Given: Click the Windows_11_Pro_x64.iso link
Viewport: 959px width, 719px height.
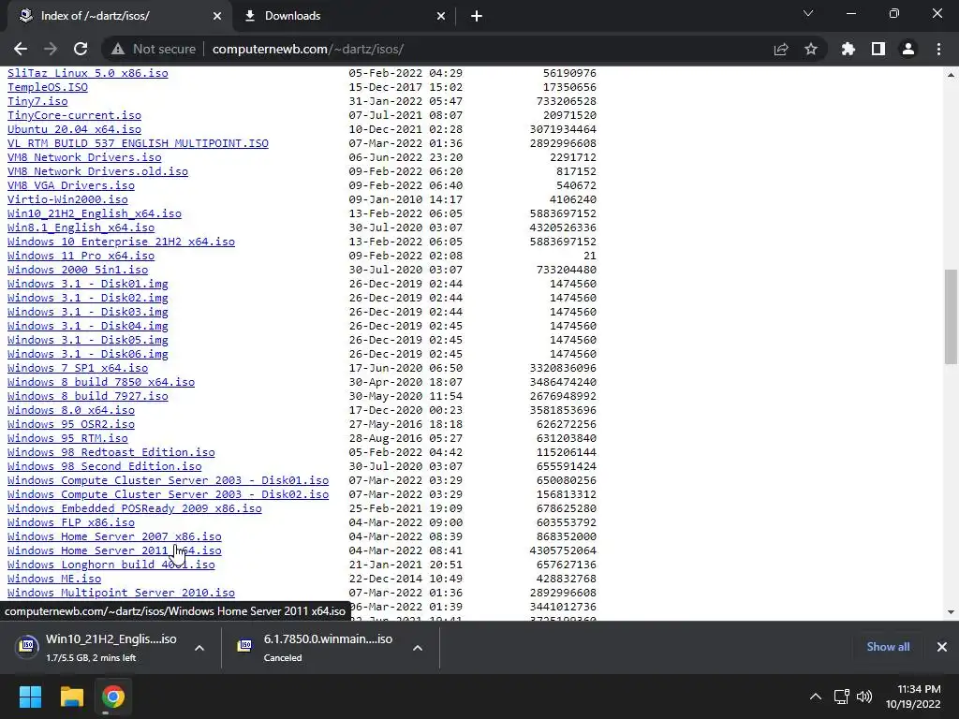Looking at the screenshot, I should point(81,256).
